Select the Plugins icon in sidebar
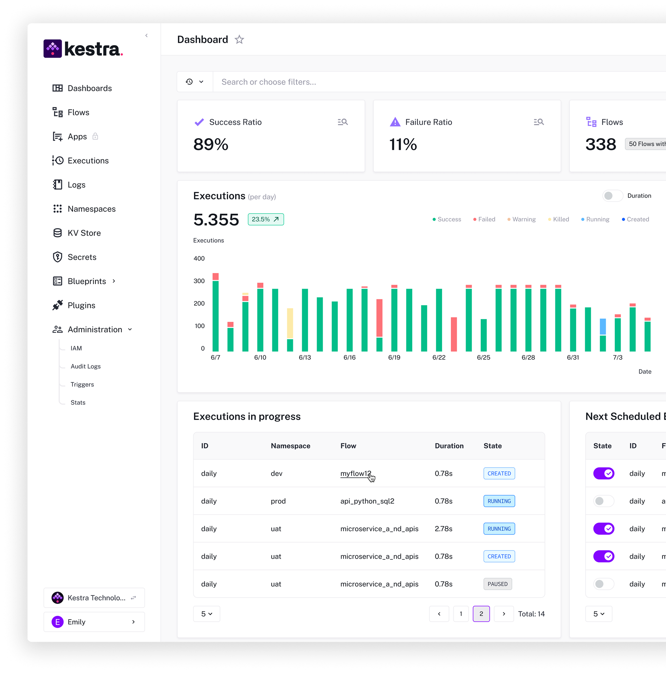The width and height of the screenshot is (666, 673). point(58,305)
